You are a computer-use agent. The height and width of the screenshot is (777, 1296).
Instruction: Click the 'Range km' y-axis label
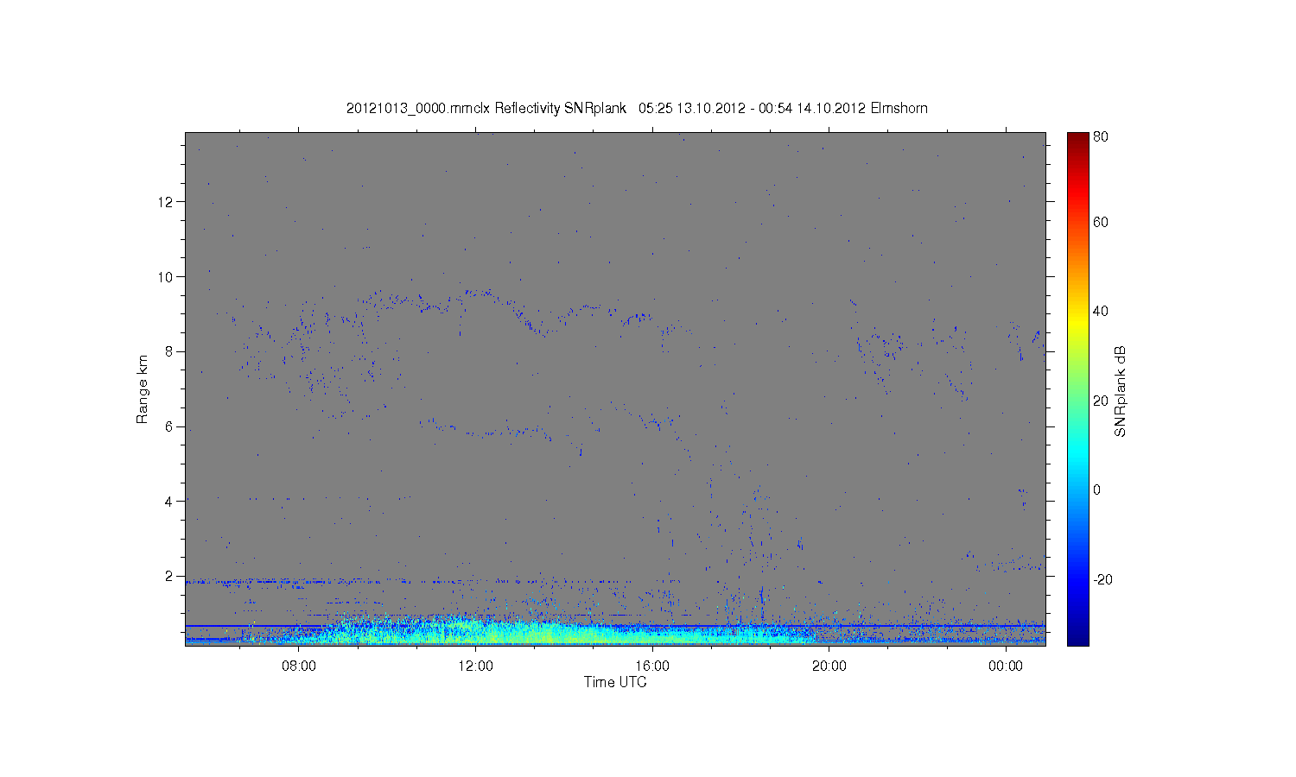click(x=143, y=389)
